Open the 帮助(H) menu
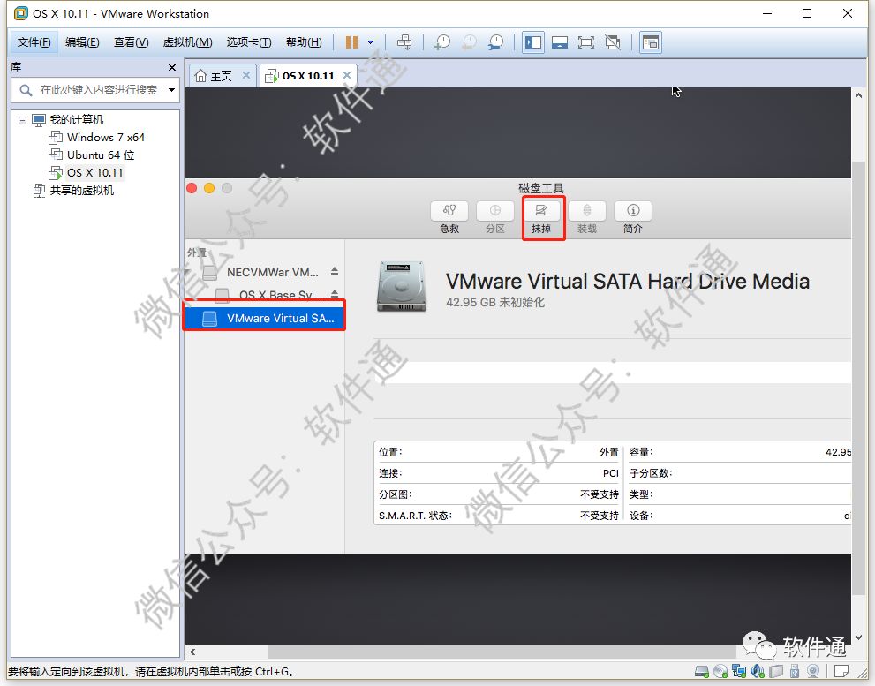The image size is (875, 686). pos(304,42)
